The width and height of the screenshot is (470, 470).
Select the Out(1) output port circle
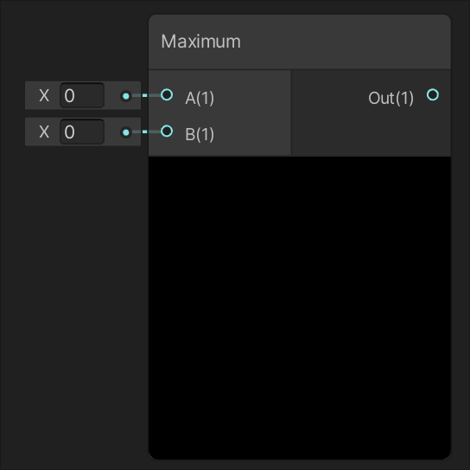click(433, 95)
